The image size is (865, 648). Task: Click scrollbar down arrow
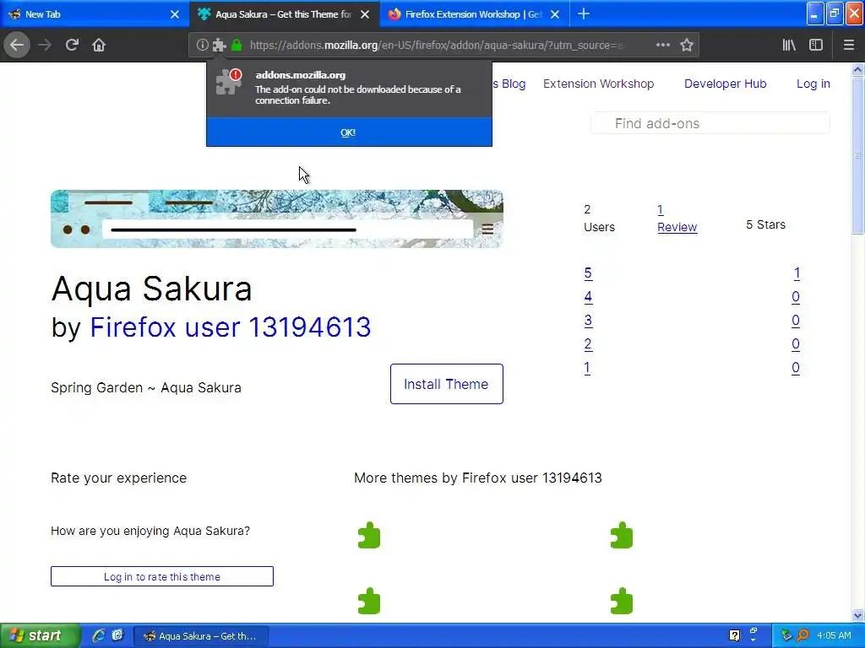pyautogui.click(x=858, y=615)
